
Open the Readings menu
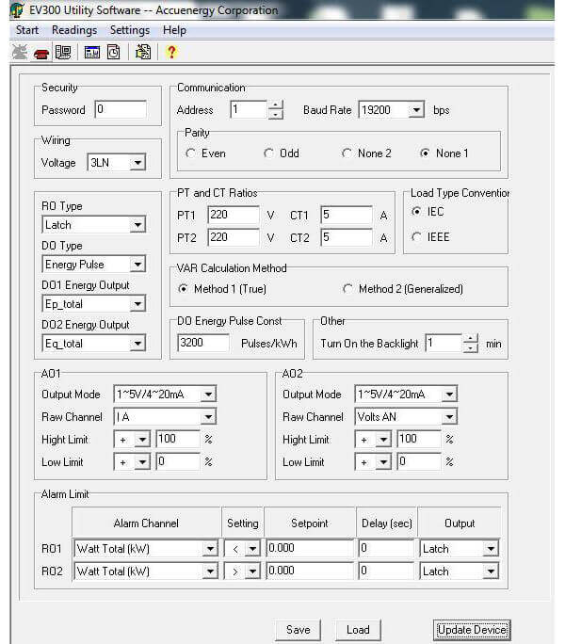click(74, 30)
